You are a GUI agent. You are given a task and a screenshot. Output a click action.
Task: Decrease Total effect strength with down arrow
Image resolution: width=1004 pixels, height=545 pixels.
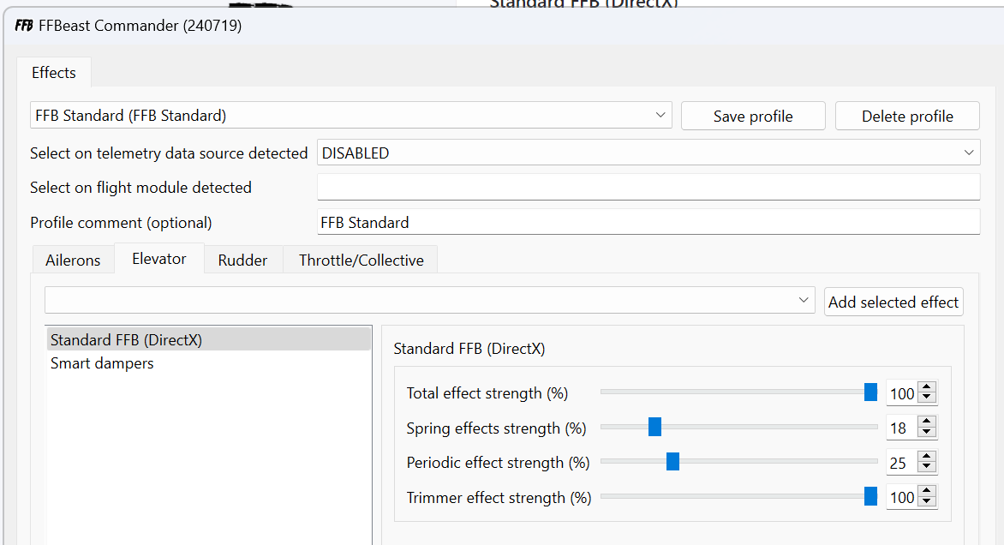click(927, 398)
